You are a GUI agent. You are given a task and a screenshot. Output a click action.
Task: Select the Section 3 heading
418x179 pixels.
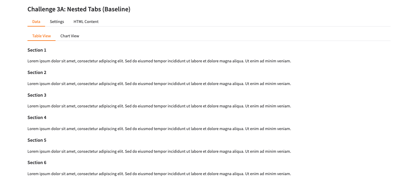[37, 95]
